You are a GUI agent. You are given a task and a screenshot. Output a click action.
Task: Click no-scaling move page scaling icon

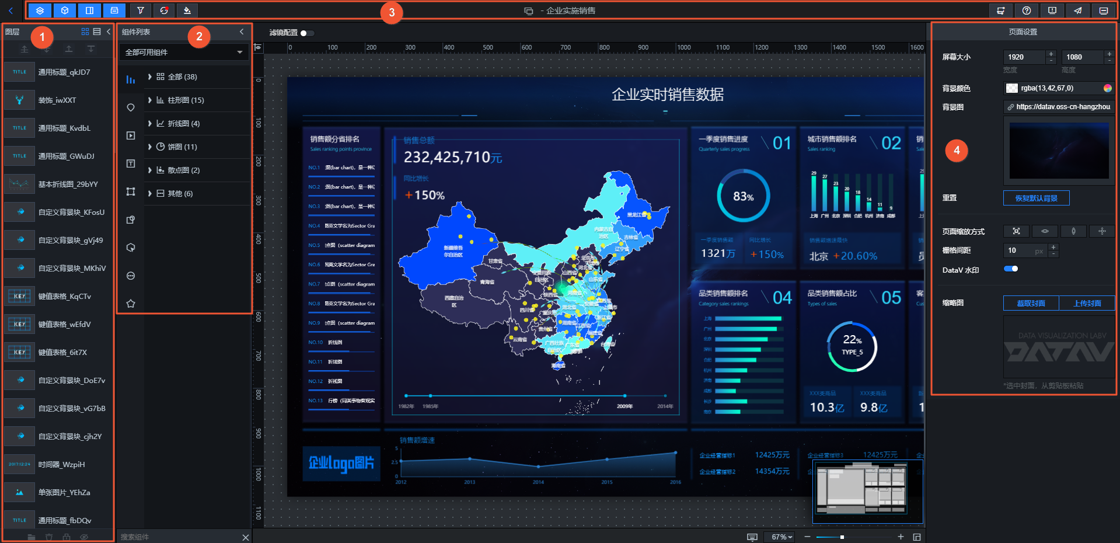(x=1102, y=231)
